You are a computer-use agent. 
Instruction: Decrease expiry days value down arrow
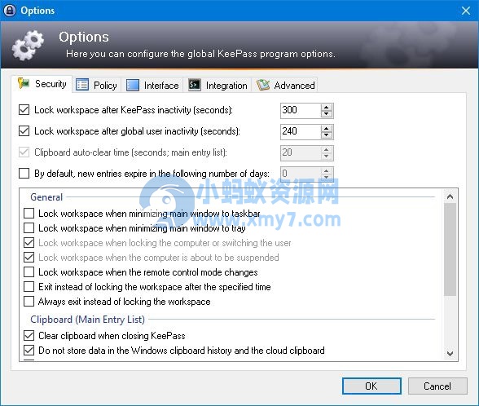(326, 177)
